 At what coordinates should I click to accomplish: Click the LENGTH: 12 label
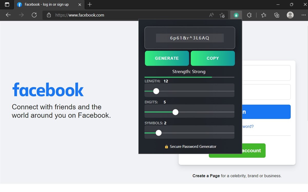point(156,81)
